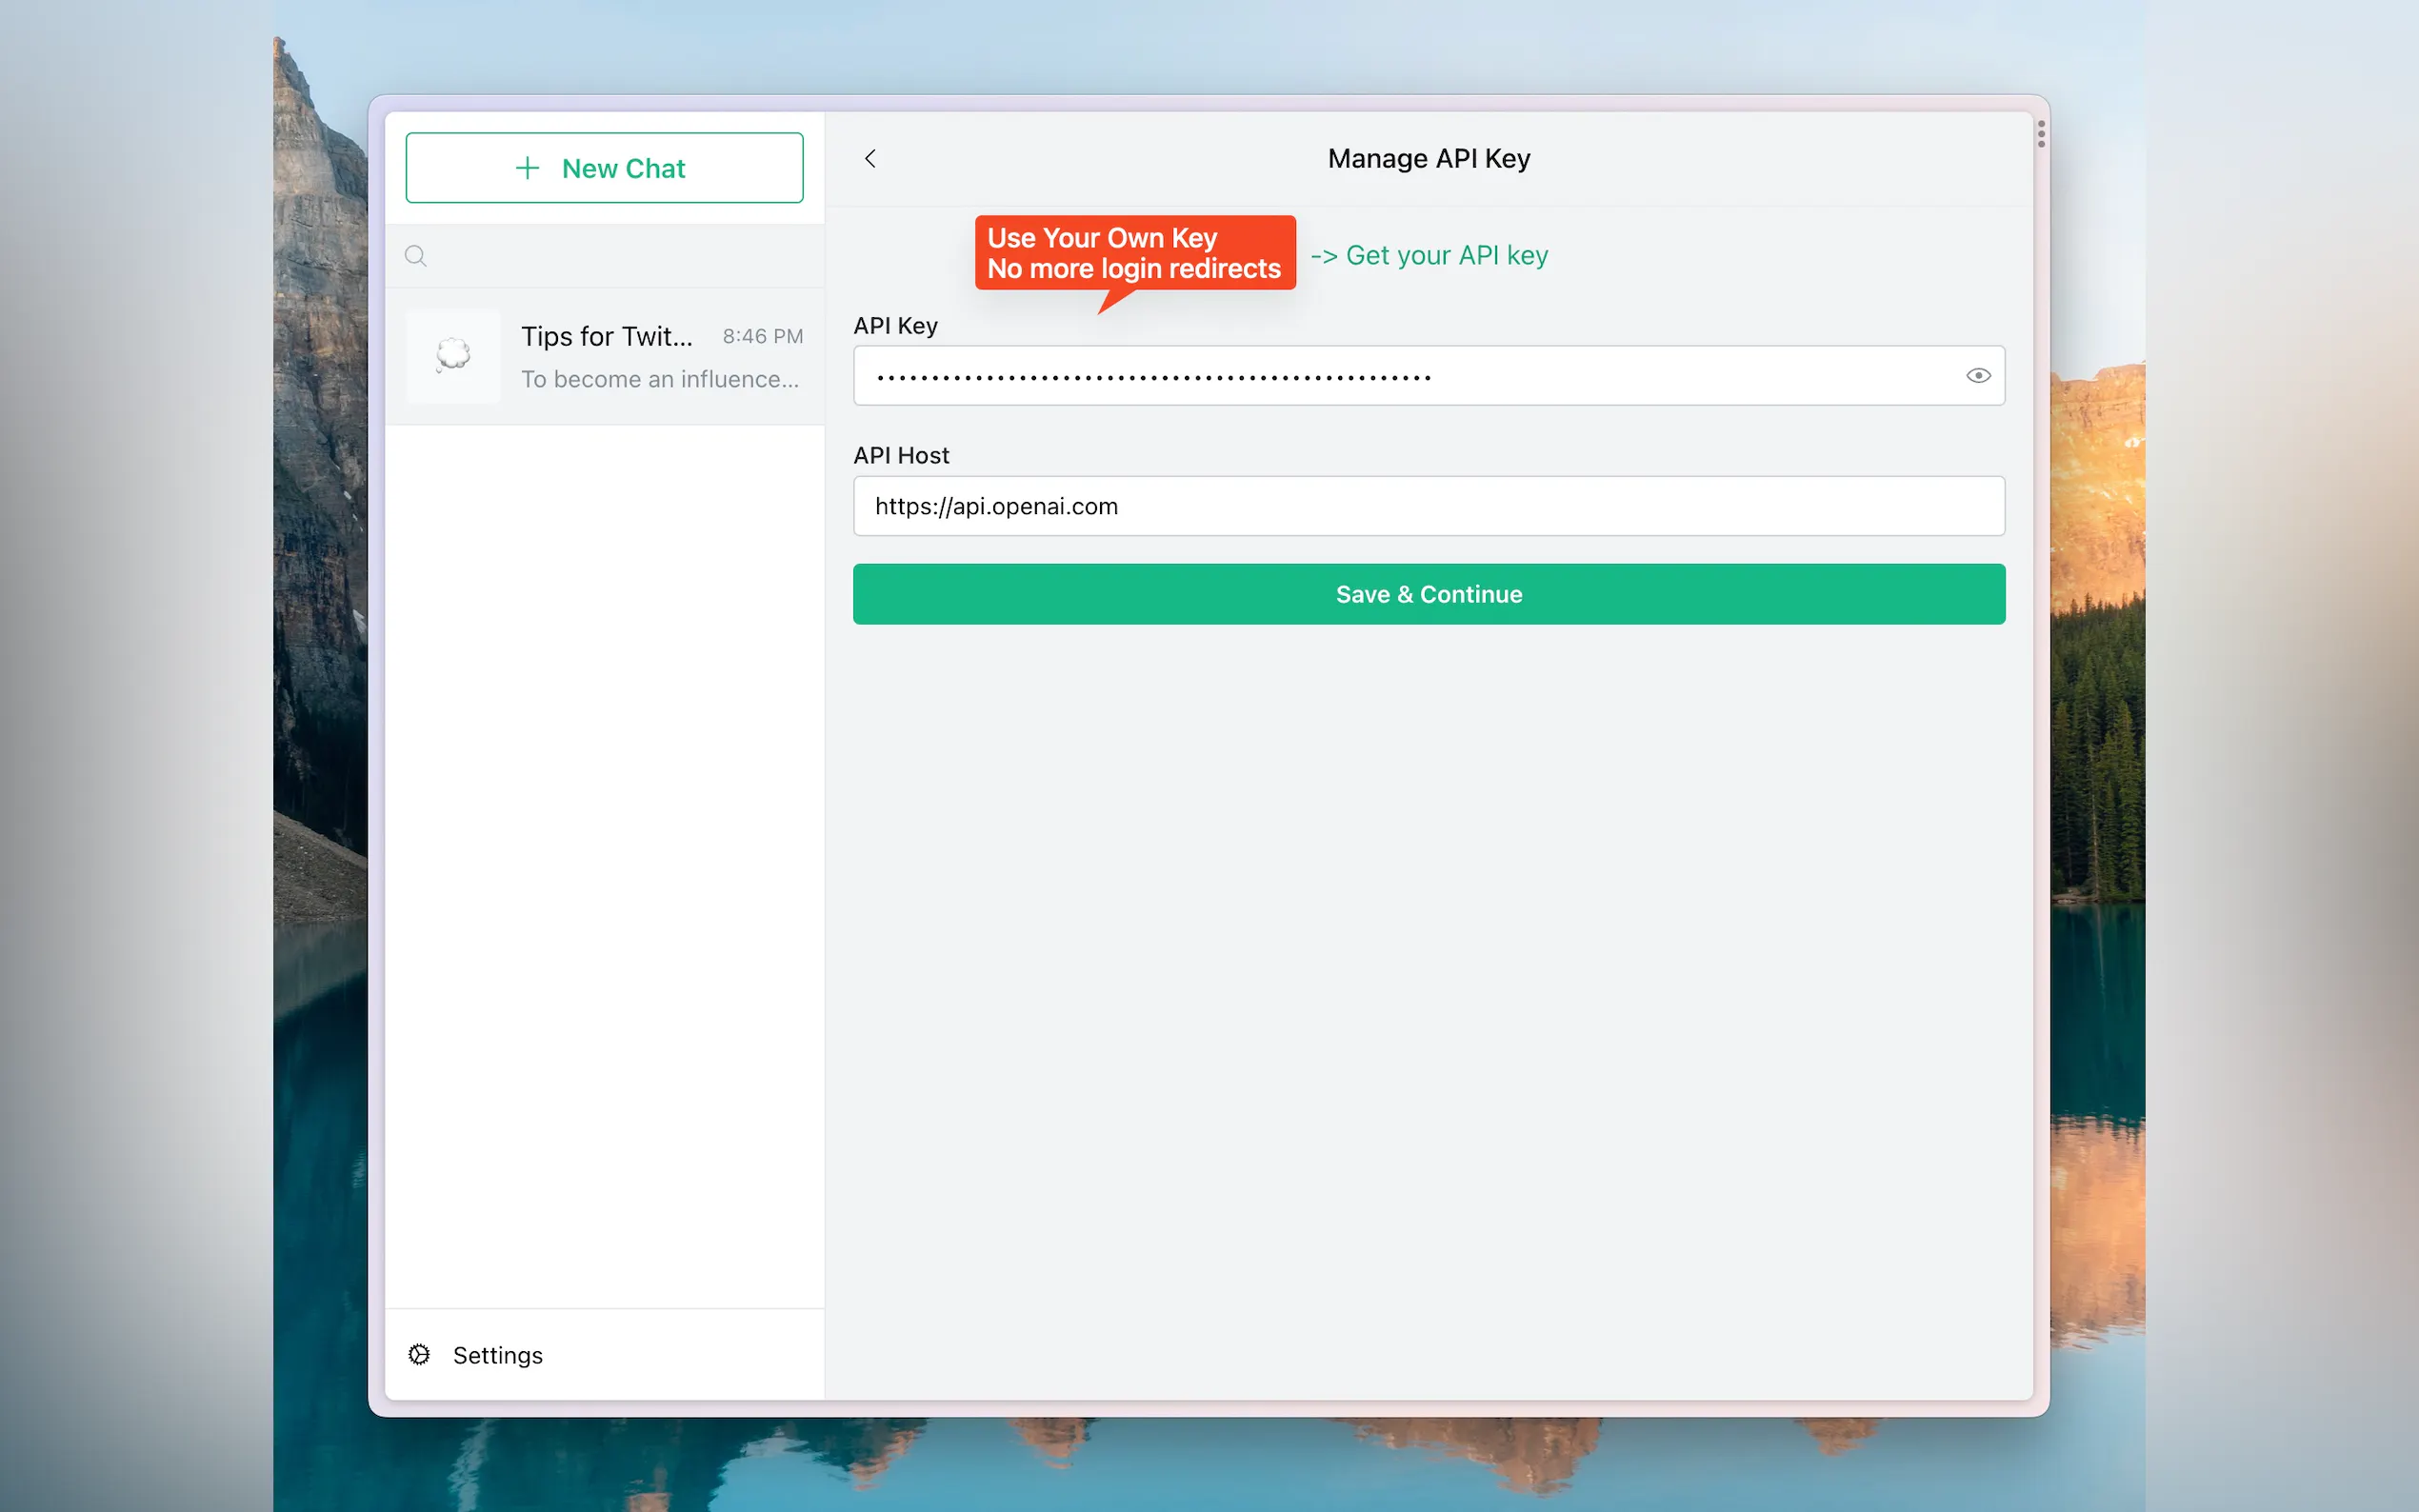Click the brain thumbnail of the chat

pos(453,356)
